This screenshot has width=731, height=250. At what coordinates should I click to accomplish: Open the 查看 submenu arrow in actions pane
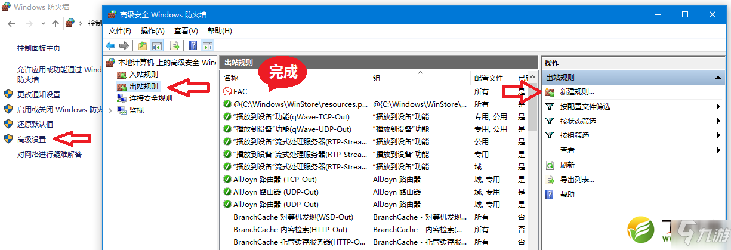coord(718,150)
